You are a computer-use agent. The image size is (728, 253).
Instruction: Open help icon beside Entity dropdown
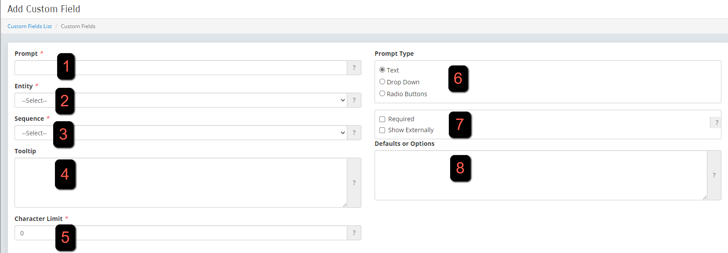tap(354, 100)
